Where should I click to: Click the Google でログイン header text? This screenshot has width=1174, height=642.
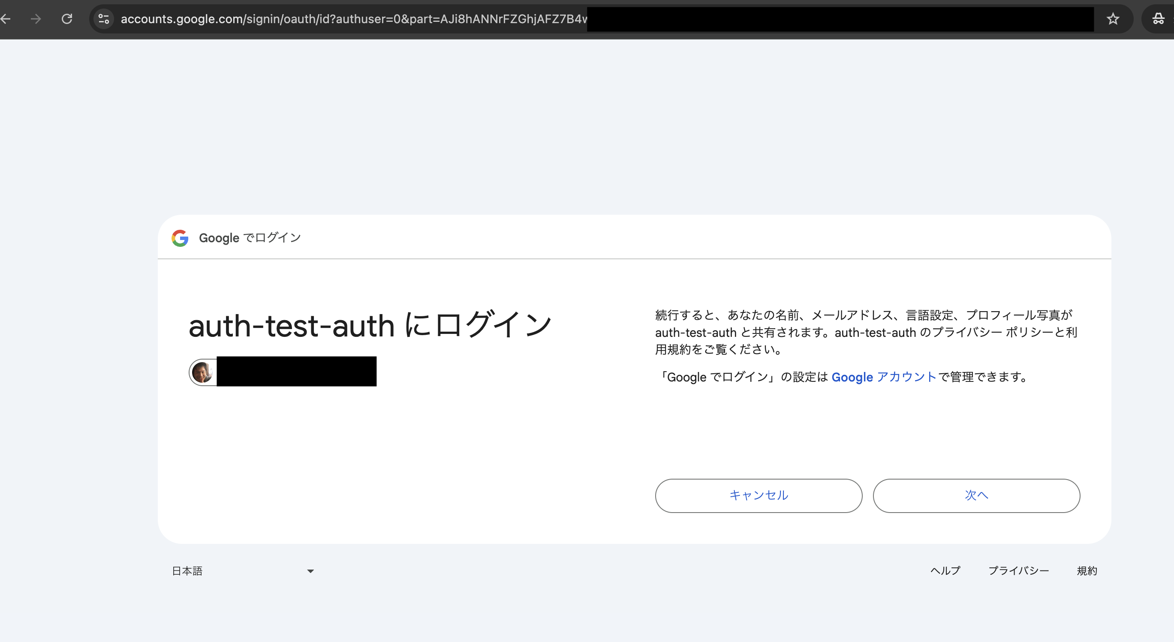[249, 237]
